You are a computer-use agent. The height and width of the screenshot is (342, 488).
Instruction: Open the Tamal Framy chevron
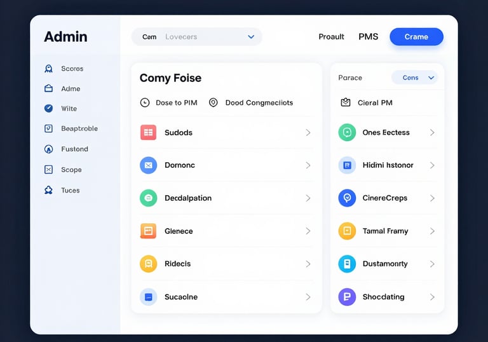click(432, 231)
